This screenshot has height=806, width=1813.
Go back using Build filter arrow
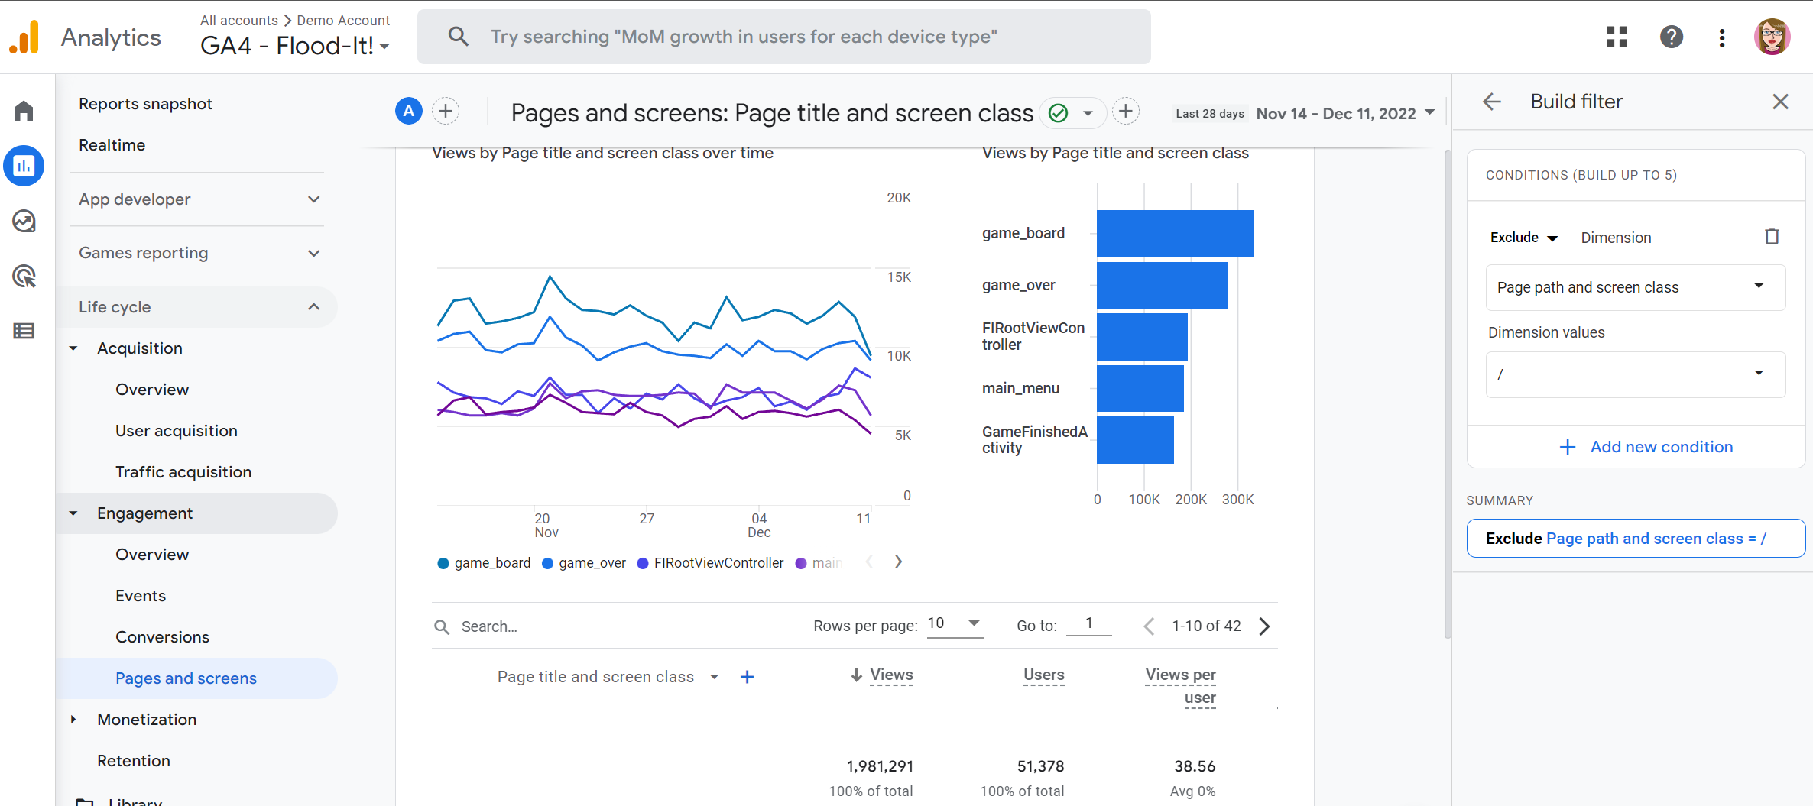click(x=1491, y=102)
